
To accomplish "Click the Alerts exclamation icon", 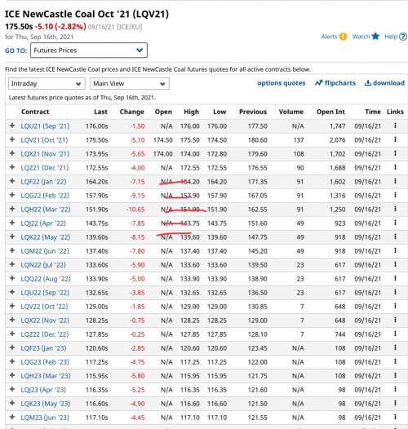I will click(x=343, y=37).
